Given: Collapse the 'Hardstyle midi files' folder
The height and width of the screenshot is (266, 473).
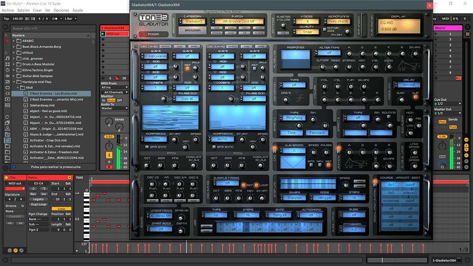Looking at the screenshot, I should (14, 82).
